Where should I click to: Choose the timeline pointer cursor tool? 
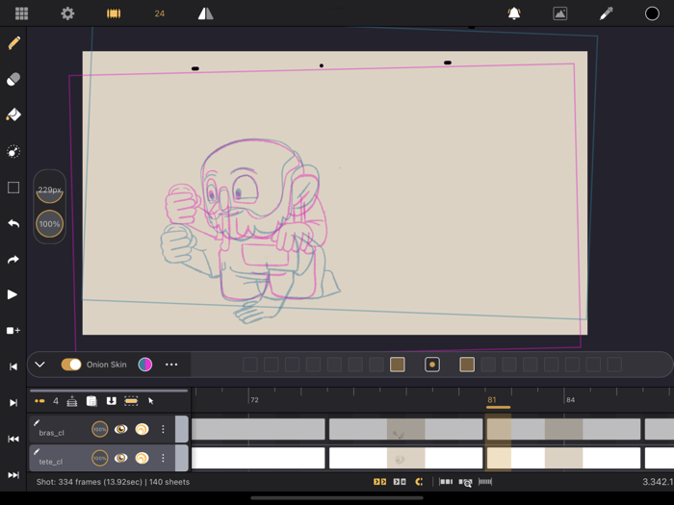click(x=151, y=401)
